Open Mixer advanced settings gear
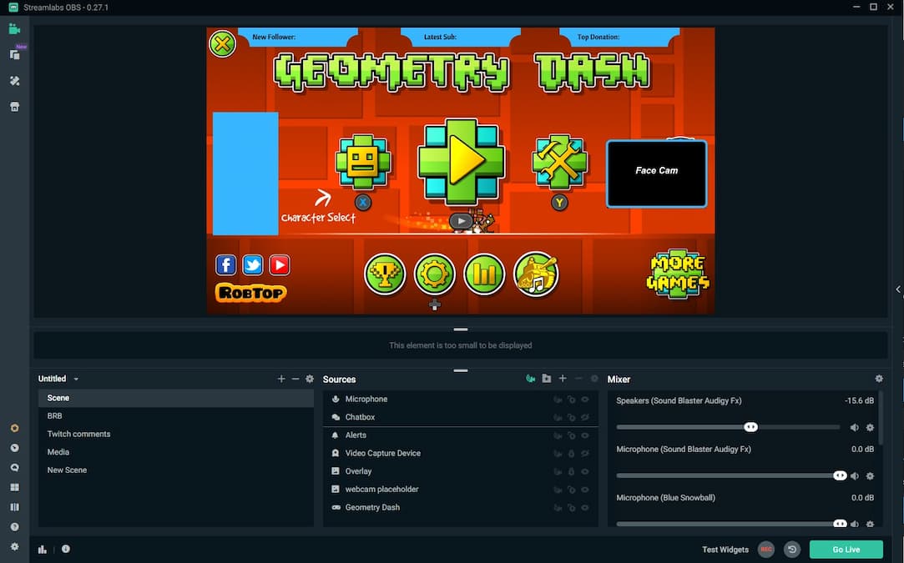The image size is (904, 563). coord(879,379)
